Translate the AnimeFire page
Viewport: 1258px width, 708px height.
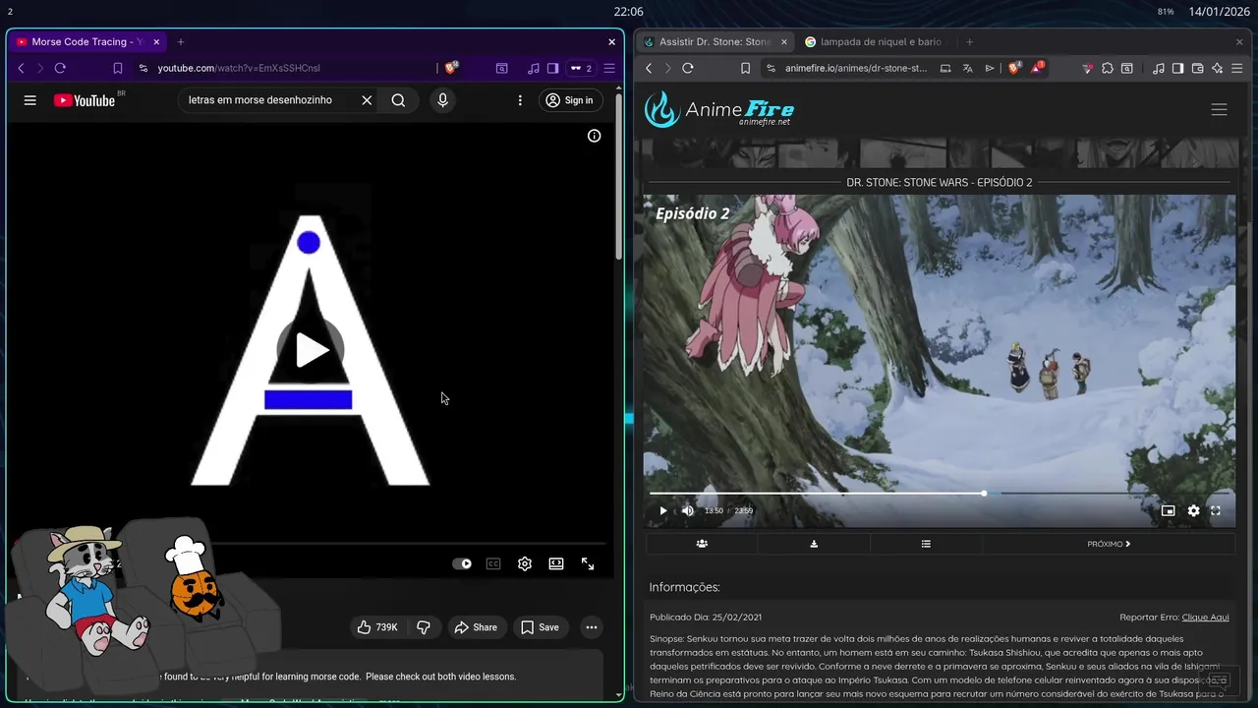click(x=967, y=68)
